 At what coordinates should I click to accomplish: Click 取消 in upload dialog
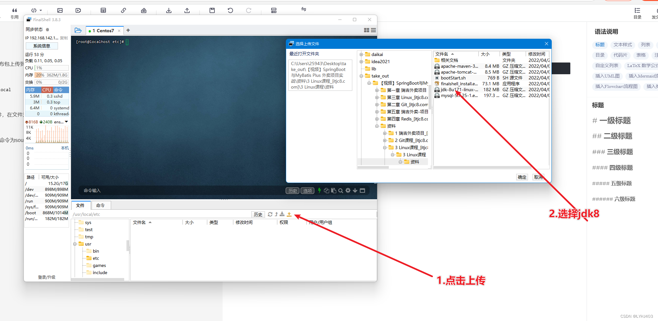pyautogui.click(x=538, y=177)
